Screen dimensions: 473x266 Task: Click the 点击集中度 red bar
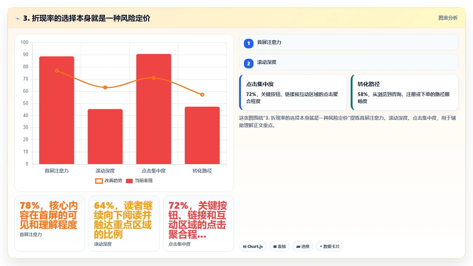154,109
